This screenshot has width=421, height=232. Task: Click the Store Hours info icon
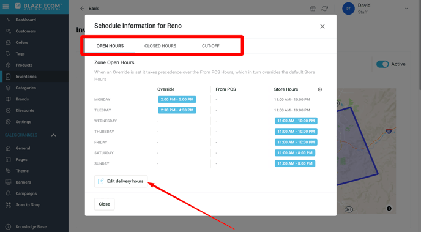pos(320,89)
